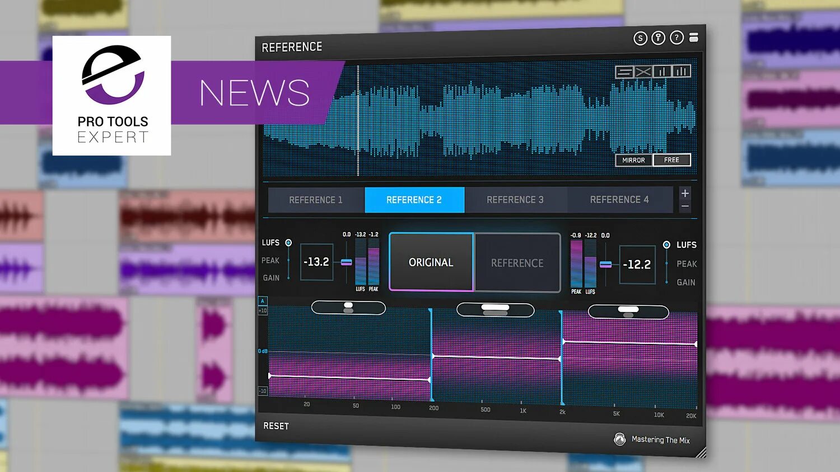This screenshot has width=840, height=472.
Task: Click the 200 Hz band crossover line
Action: pyautogui.click(x=431, y=355)
